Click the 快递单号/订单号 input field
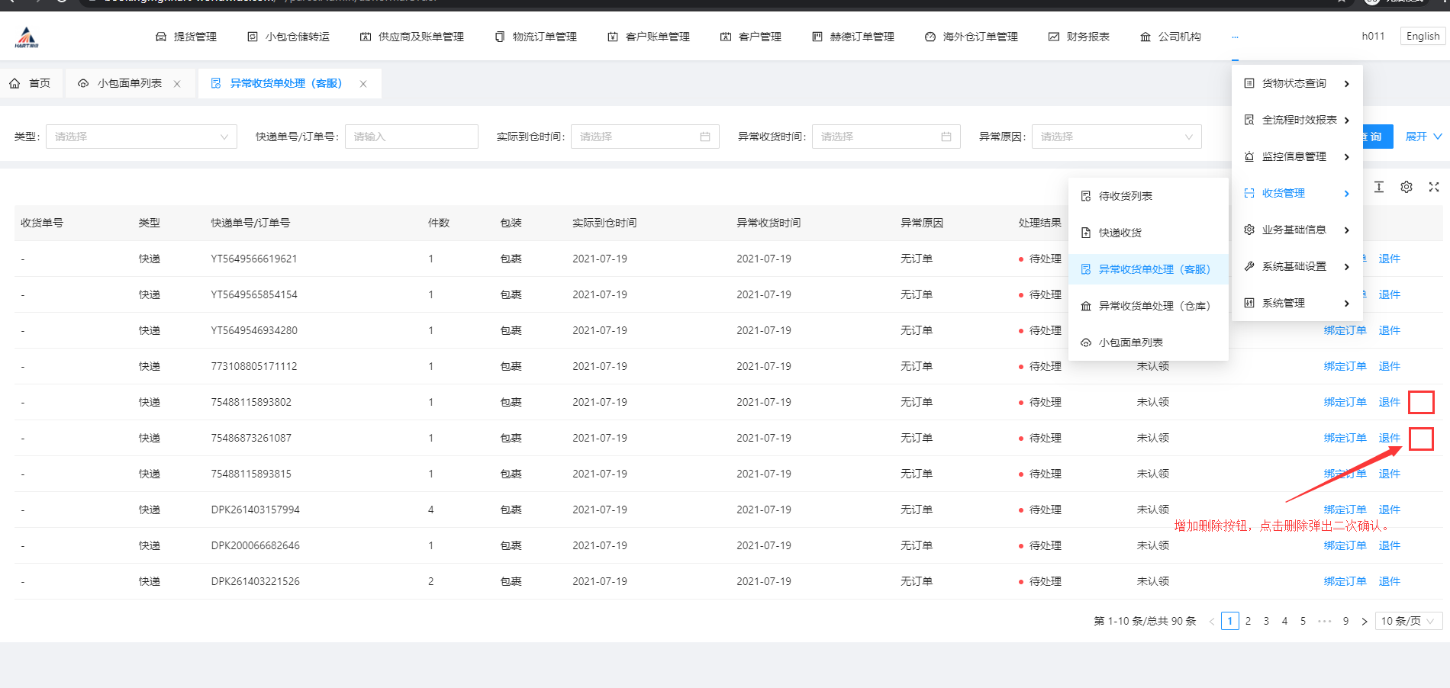The height and width of the screenshot is (688, 1450). click(x=411, y=137)
